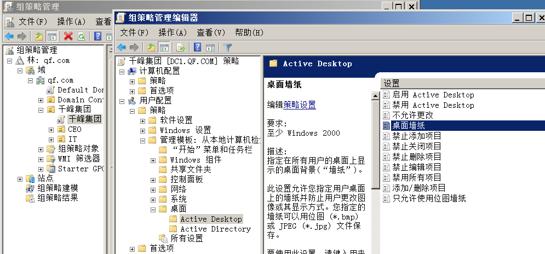Screen dimensions: 545x254
Task: Click the Back arrow in the editor toolbar
Action: [121, 48]
